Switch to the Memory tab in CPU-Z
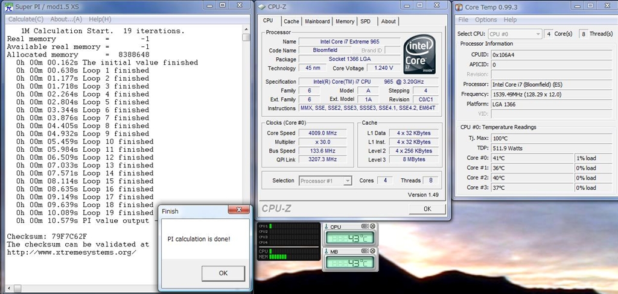This screenshot has width=618, height=294. click(x=345, y=22)
